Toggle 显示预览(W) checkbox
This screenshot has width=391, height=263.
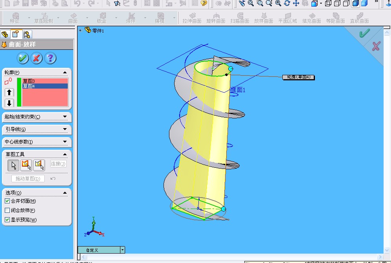(x=7, y=219)
